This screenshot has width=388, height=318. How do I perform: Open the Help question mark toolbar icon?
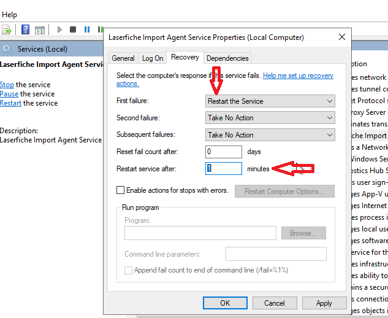click(x=25, y=29)
